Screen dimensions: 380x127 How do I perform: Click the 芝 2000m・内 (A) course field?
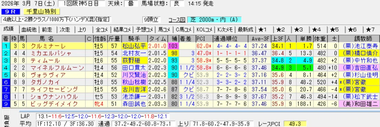coord(214,20)
